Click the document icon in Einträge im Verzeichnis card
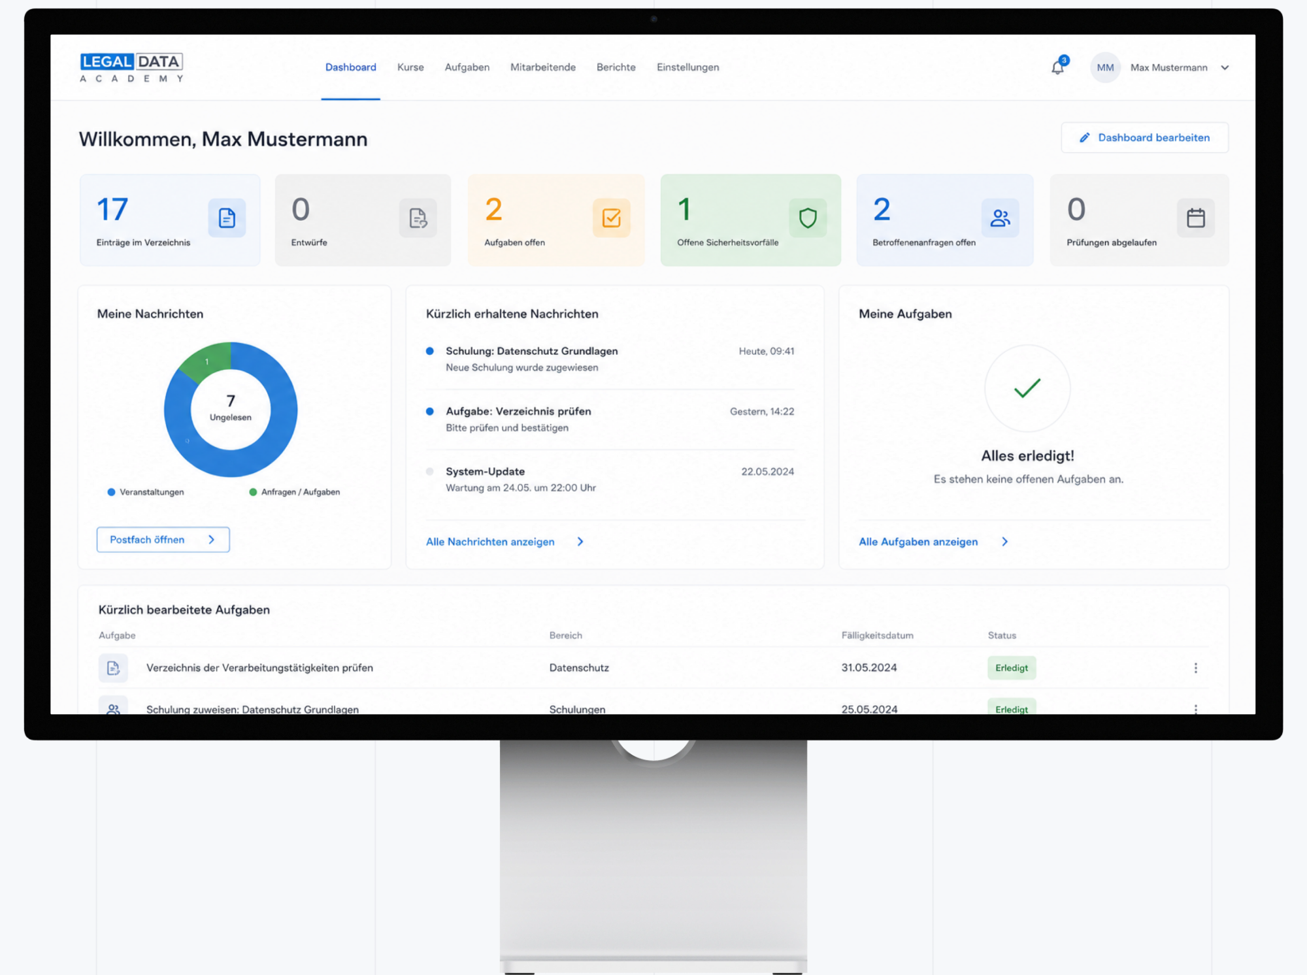 click(x=227, y=218)
